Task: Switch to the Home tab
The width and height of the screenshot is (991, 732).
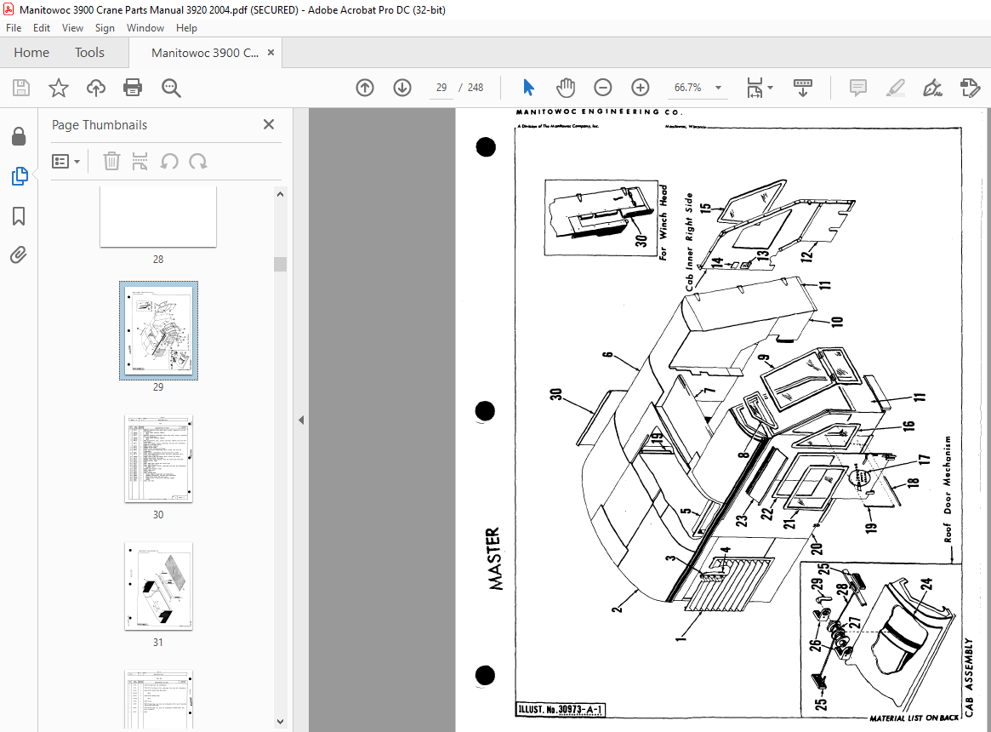Action: pyautogui.click(x=31, y=53)
